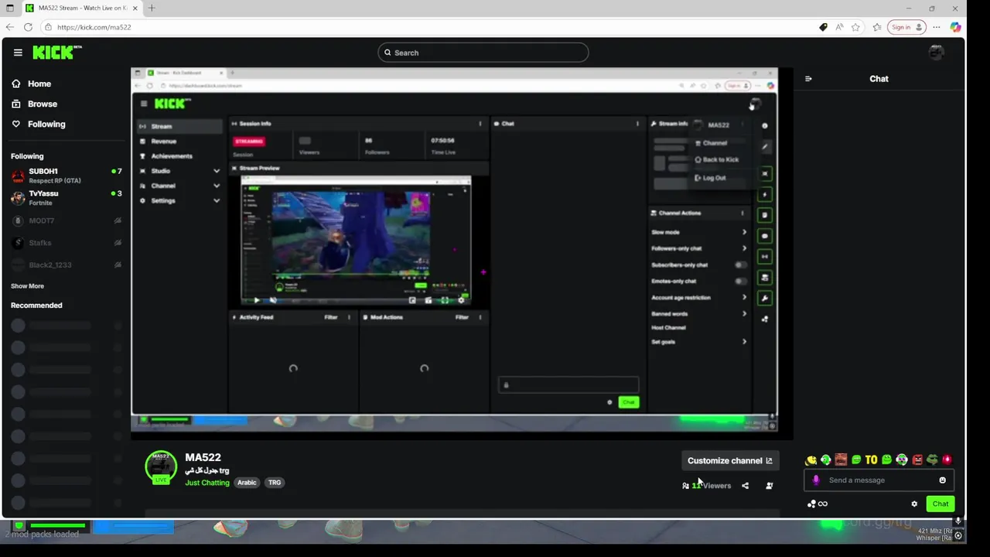Click the wrench icon in streamed dashboard strip
990x557 pixels.
765,298
